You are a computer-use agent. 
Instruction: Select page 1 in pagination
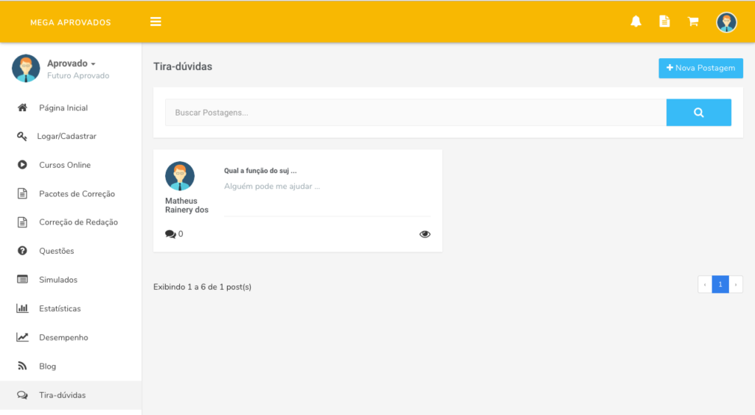[x=720, y=284]
